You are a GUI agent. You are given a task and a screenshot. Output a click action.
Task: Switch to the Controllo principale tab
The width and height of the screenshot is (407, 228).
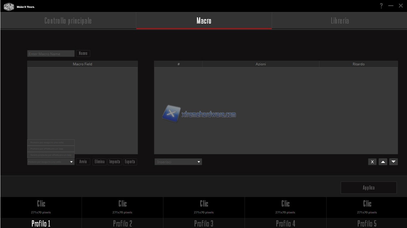[68, 21]
